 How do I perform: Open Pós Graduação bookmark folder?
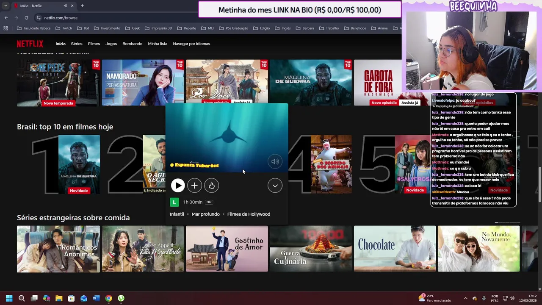click(233, 28)
